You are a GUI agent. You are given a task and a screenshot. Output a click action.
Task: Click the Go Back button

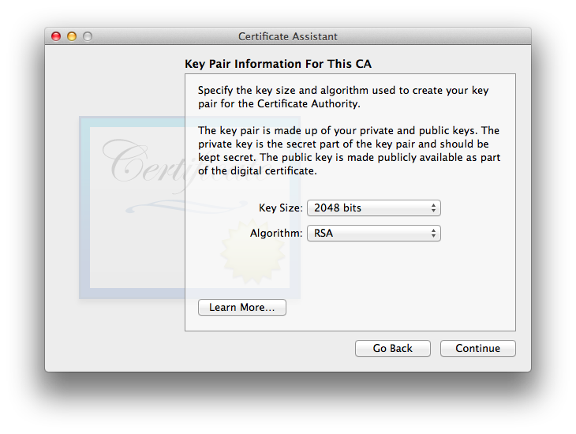pyautogui.click(x=392, y=348)
